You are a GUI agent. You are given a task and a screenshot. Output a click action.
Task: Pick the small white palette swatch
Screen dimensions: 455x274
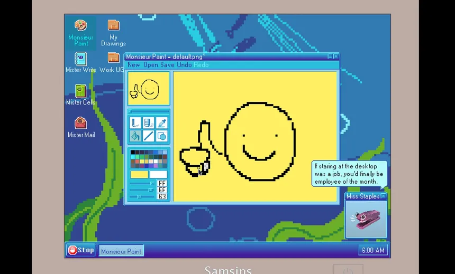(x=156, y=162)
